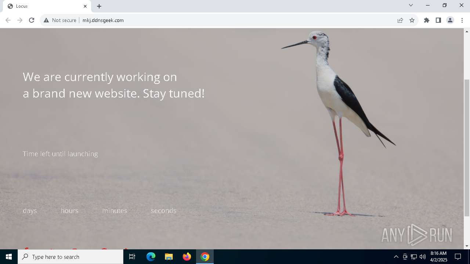Bookmark this tab with the star icon
The width and height of the screenshot is (470, 264).
[412, 20]
